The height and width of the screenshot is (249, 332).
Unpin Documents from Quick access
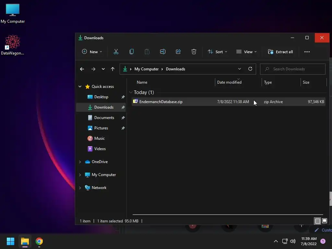pyautogui.click(x=123, y=118)
